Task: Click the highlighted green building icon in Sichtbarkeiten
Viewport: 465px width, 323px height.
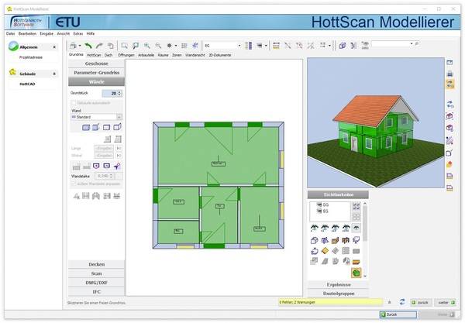Action: pos(356,272)
